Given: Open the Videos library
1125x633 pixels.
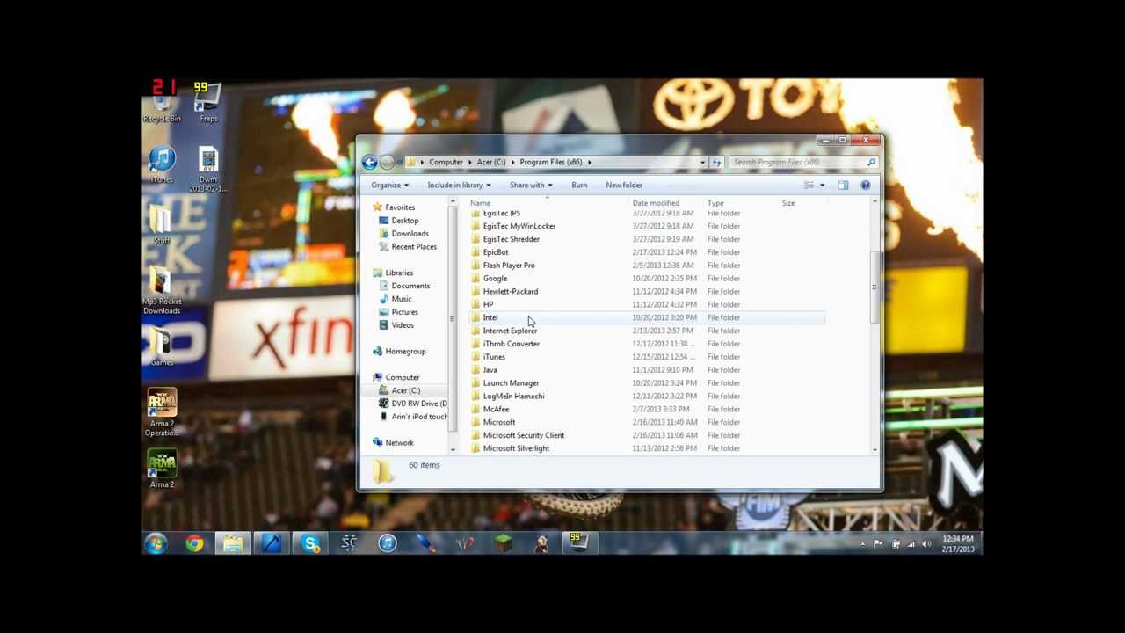Looking at the screenshot, I should click(x=403, y=325).
